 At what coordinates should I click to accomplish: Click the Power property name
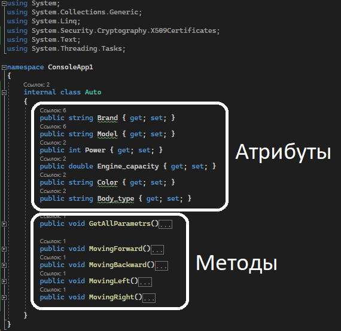95,150
